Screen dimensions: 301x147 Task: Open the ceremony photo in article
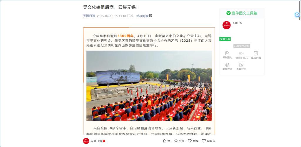point(149,86)
